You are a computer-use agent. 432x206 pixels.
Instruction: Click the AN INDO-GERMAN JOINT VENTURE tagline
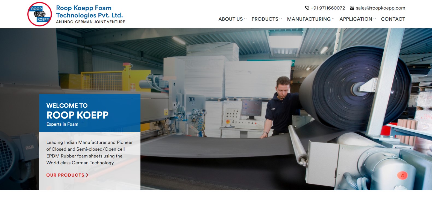(x=90, y=22)
